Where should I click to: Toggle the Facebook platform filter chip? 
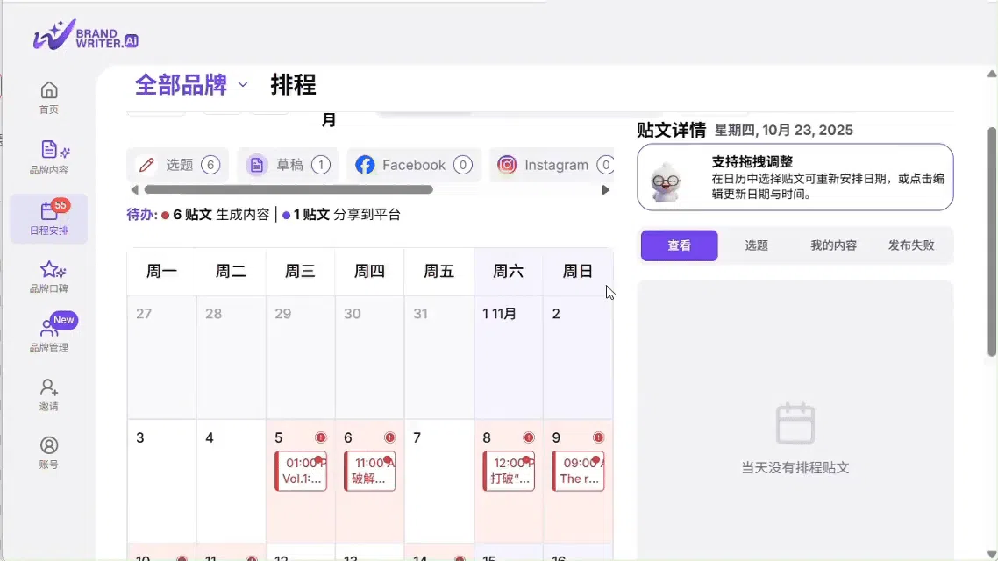coord(413,165)
